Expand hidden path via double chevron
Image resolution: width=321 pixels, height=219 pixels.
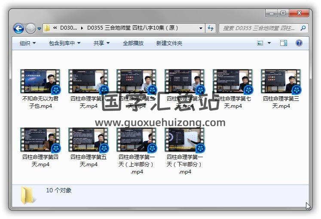(55, 28)
